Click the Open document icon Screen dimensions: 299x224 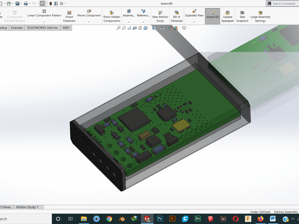point(9,3)
